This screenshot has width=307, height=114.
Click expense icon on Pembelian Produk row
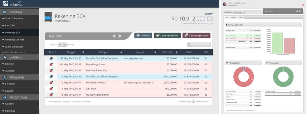tap(51, 82)
